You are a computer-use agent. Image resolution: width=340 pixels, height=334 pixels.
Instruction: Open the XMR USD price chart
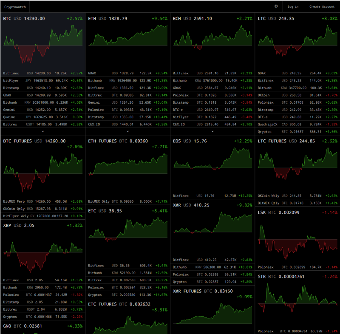[212, 222]
